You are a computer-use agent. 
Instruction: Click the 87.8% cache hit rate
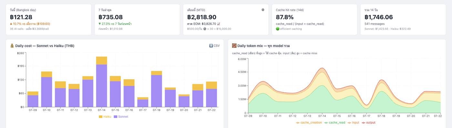point(285,17)
